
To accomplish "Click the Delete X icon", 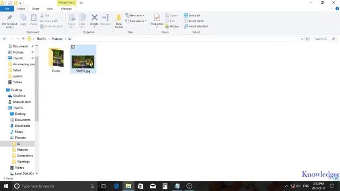I will point(95,18).
